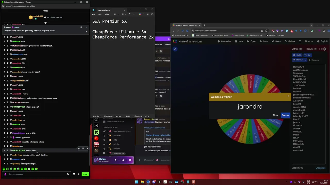Click the blue pencil edit icon above the wheel

175,49
